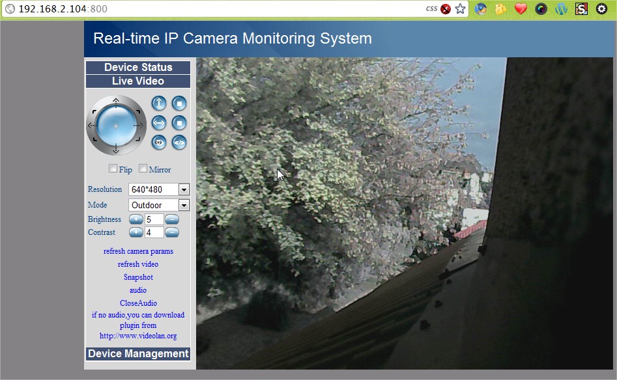Click the Snapshot link
617x380 pixels.
coord(138,277)
